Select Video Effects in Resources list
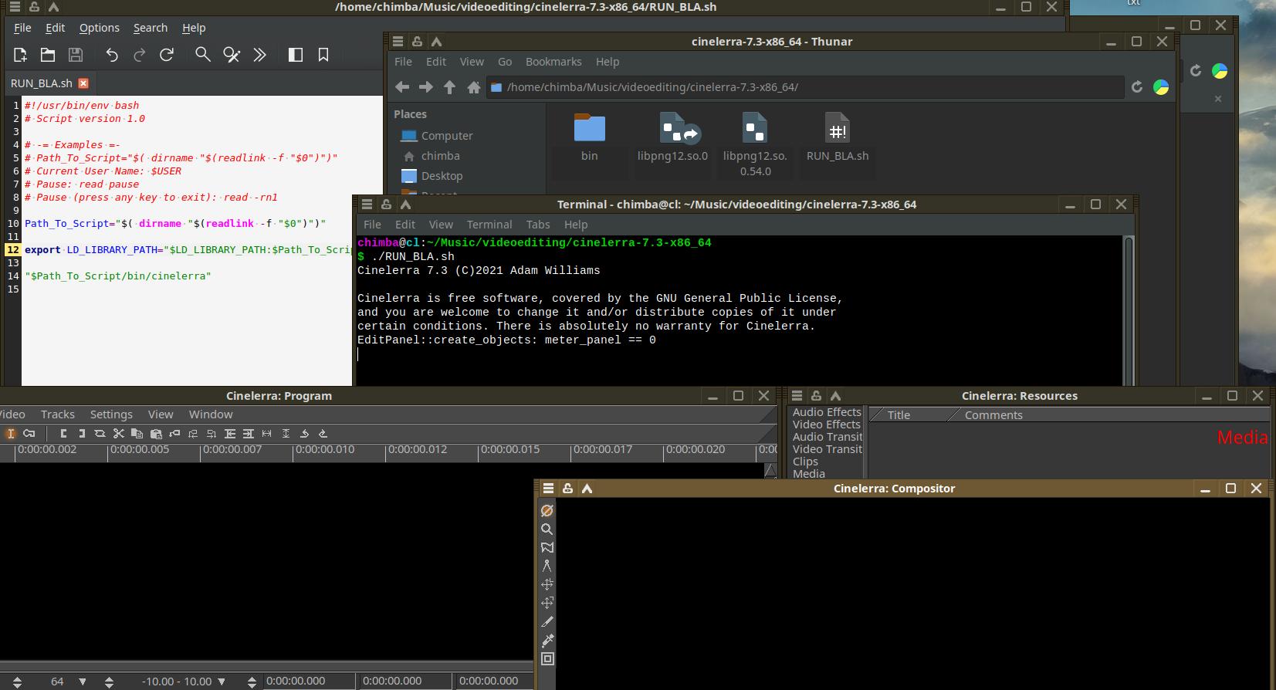 point(826,424)
